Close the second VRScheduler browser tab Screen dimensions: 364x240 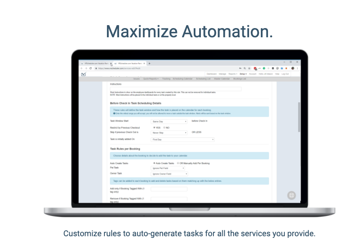pos(144,63)
